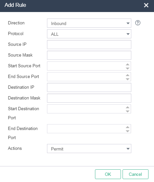This screenshot has width=154, height=182.
Task: Decrease Start Source Port with down arrow
Action: point(127,69)
